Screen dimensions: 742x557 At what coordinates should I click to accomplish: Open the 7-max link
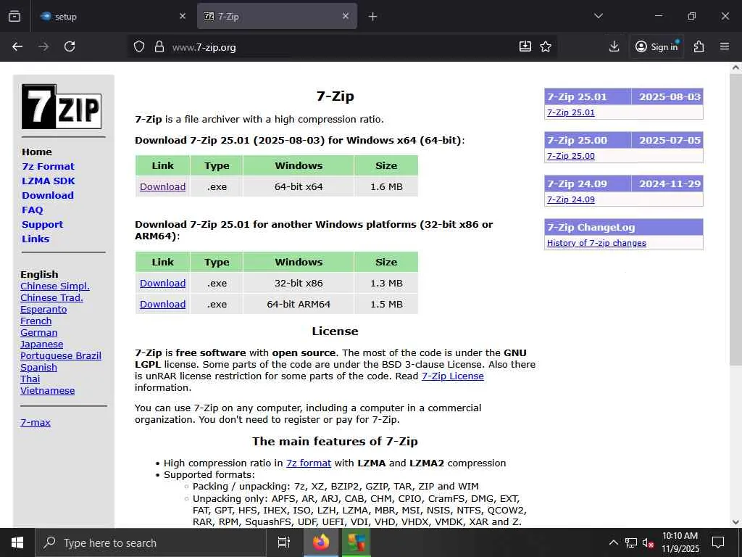[x=36, y=423]
